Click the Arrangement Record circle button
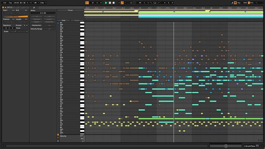Viewport: 265px width, 149px height. [113, 3]
